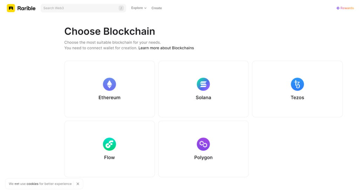Dismiss the cookies notice with X
This screenshot has height=193, width=359.
[78, 184]
